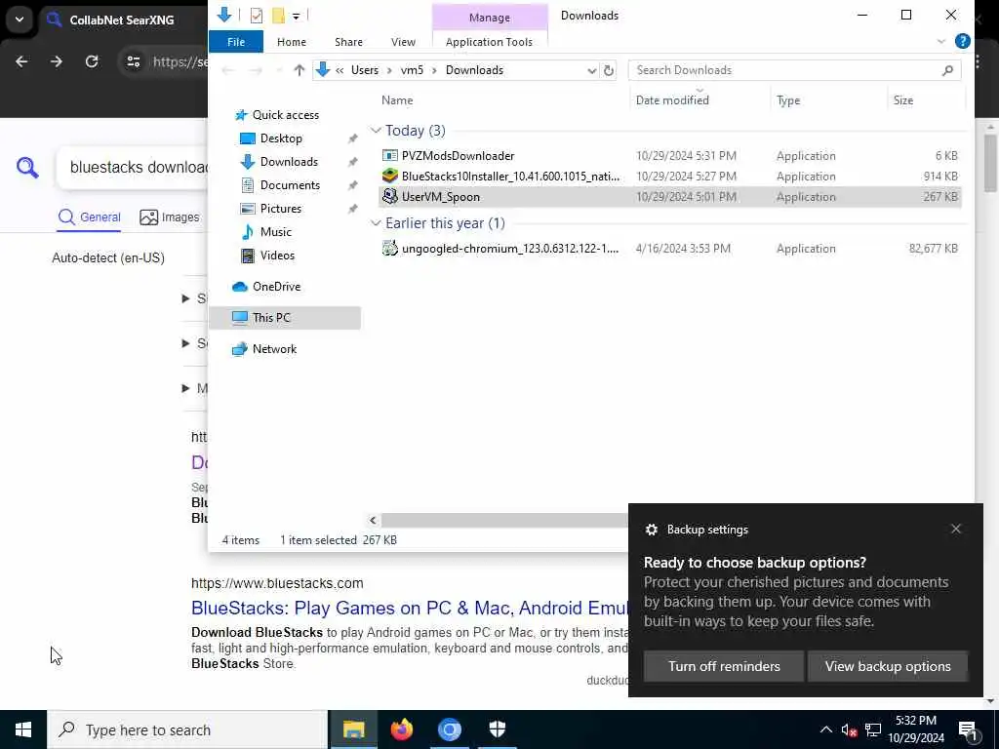
Task: Open Firefox from taskbar
Action: coord(401,729)
